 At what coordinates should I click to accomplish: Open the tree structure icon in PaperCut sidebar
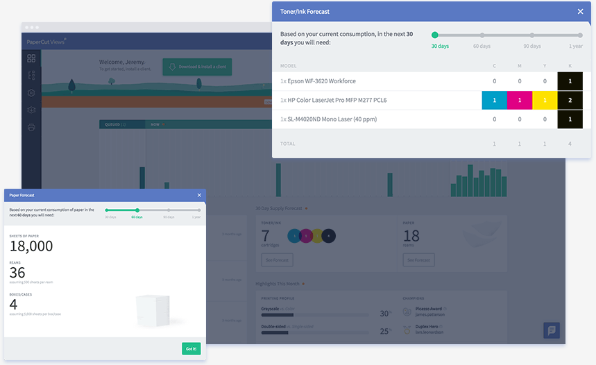pyautogui.click(x=31, y=75)
